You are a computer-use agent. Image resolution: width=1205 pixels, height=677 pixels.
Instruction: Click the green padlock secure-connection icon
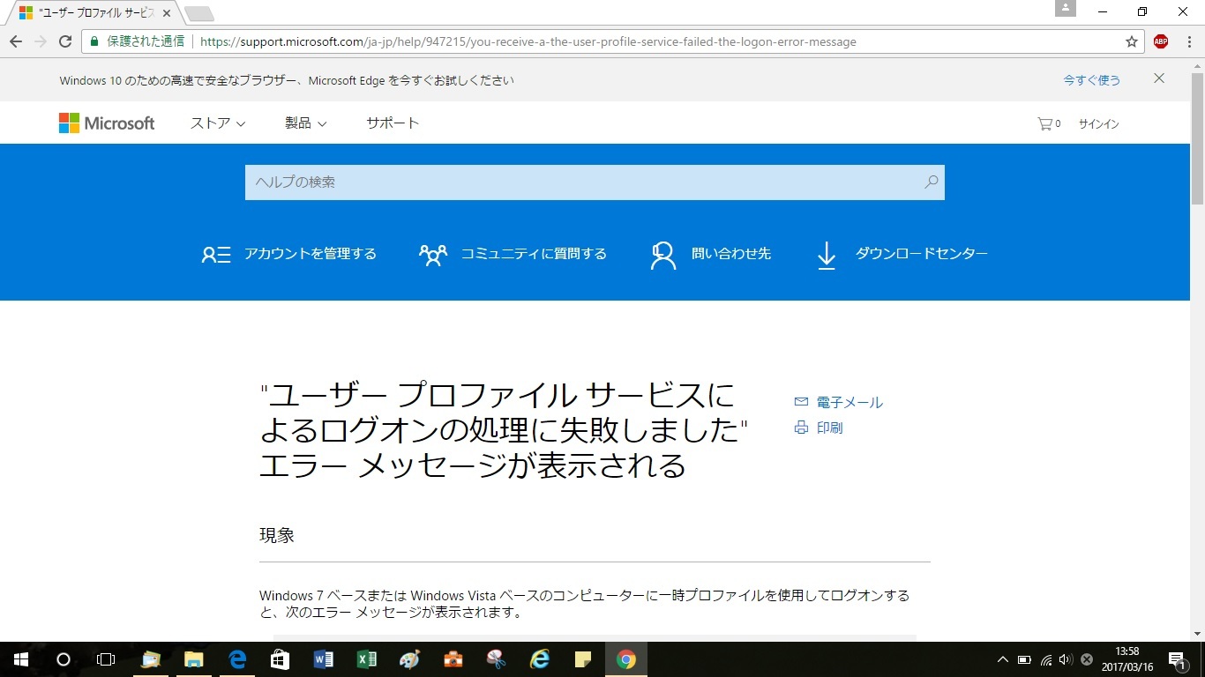tap(94, 41)
